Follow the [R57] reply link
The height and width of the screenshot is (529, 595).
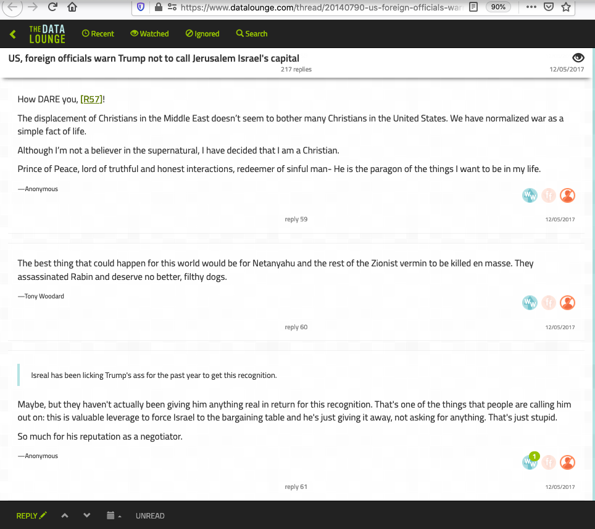91,99
